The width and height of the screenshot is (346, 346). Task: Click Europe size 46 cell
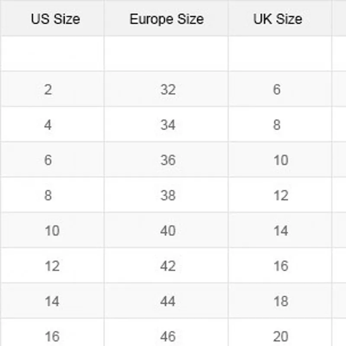(x=168, y=336)
